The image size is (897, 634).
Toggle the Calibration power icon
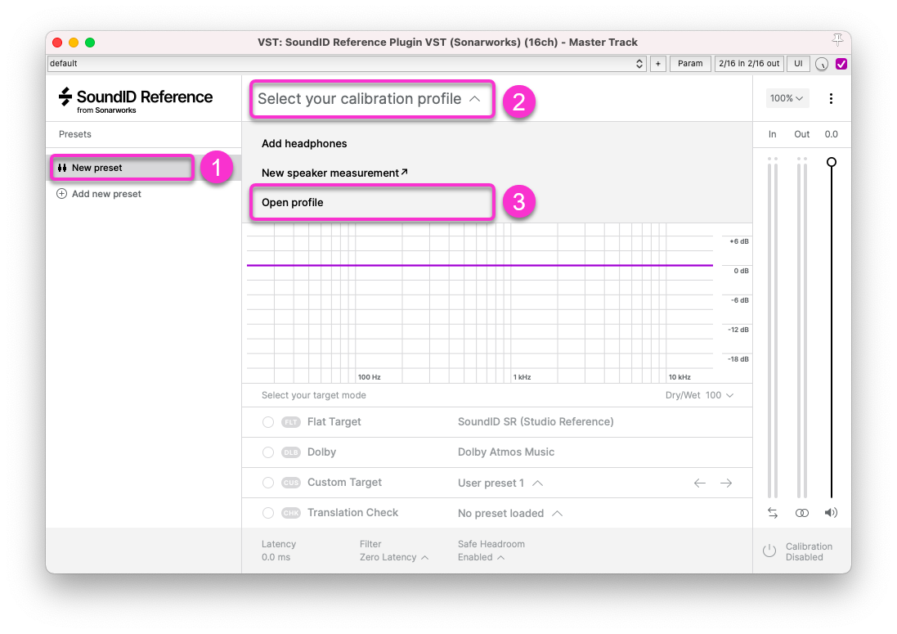769,551
